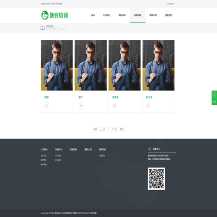Click the QR code in the footer

pos(156,179)
